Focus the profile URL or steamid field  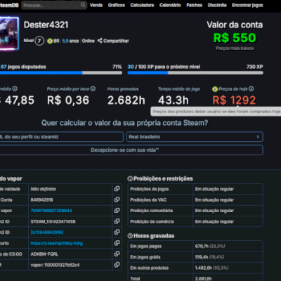61,137
